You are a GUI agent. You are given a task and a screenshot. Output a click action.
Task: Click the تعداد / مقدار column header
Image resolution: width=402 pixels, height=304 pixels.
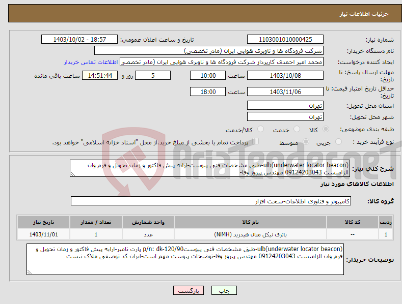[x=96, y=222]
